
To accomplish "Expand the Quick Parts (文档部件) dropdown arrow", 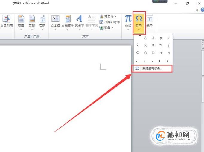I will (67, 30).
